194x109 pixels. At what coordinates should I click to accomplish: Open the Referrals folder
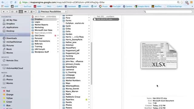point(38,44)
